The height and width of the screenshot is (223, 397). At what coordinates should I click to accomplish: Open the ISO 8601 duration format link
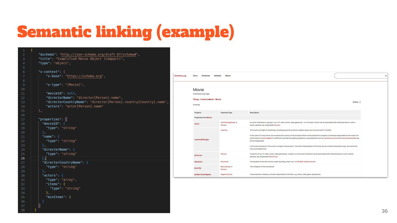tap(306, 162)
